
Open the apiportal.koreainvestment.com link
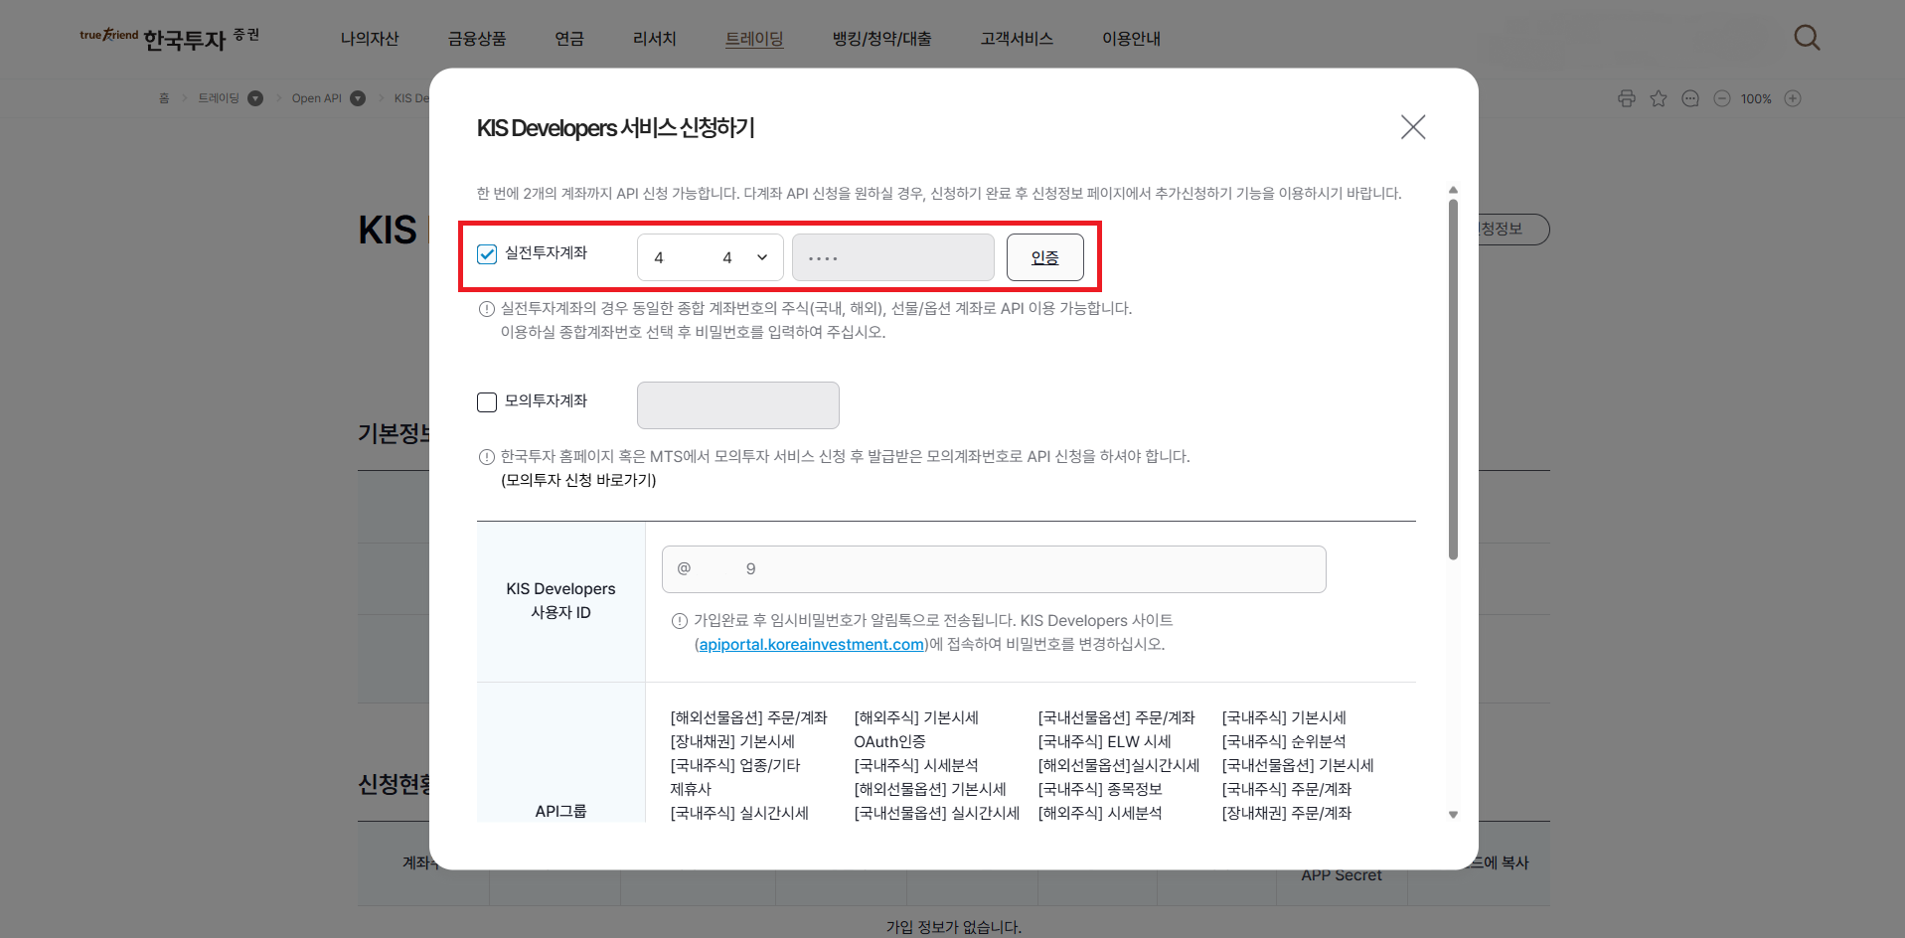click(x=812, y=644)
